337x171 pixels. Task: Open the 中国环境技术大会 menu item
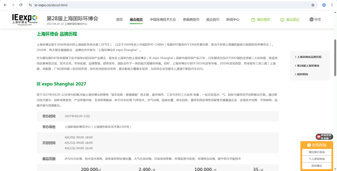pyautogui.click(x=163, y=19)
